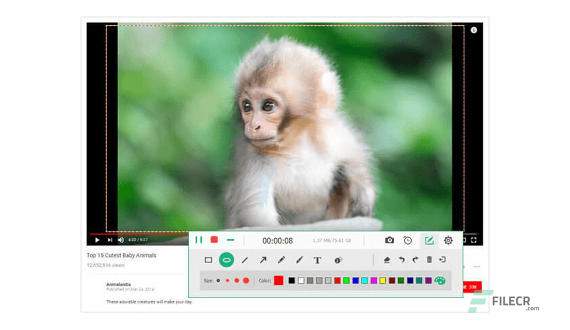Stop the recording with red square button

(x=214, y=240)
